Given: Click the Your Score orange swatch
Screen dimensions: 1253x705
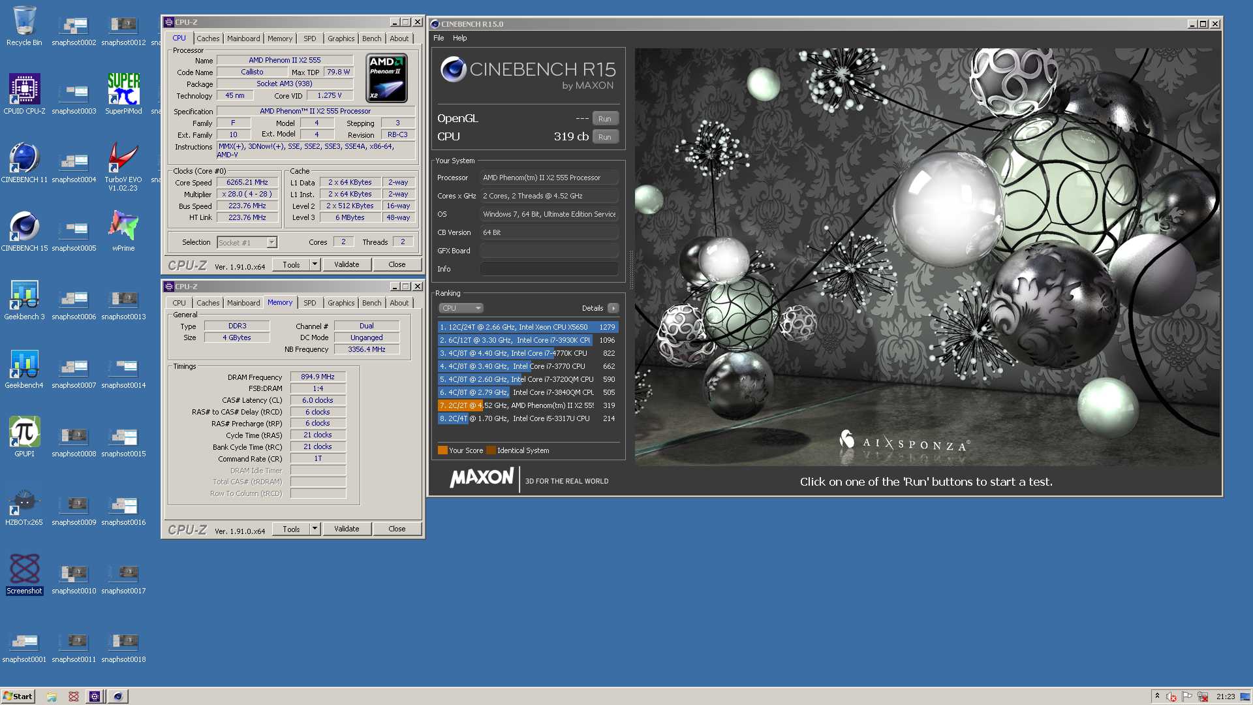Looking at the screenshot, I should coord(442,450).
